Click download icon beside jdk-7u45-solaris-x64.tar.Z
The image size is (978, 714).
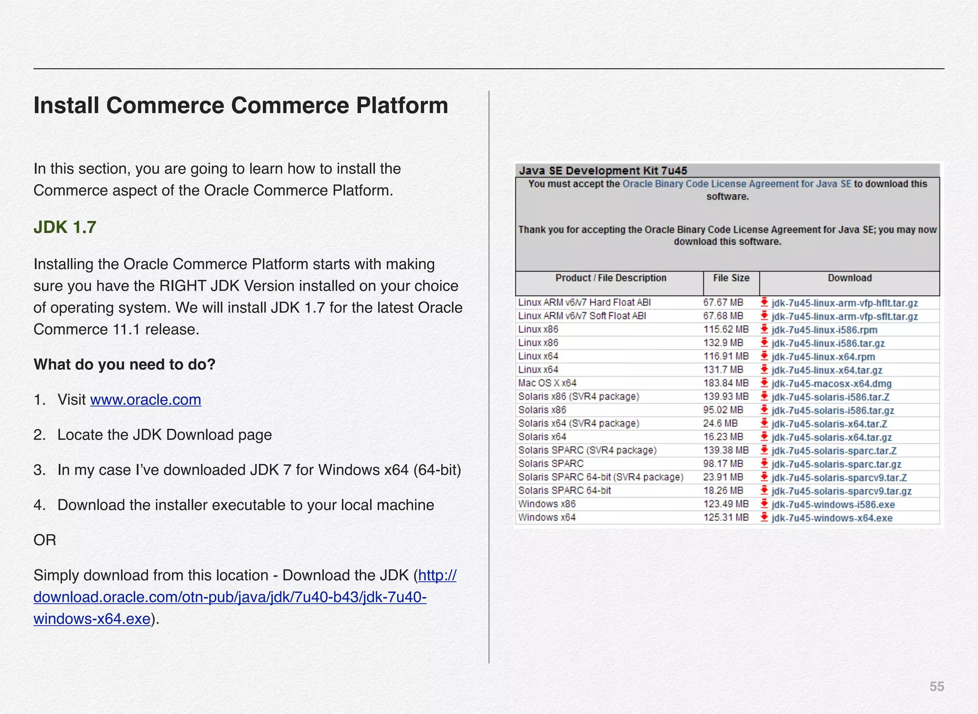pos(764,423)
